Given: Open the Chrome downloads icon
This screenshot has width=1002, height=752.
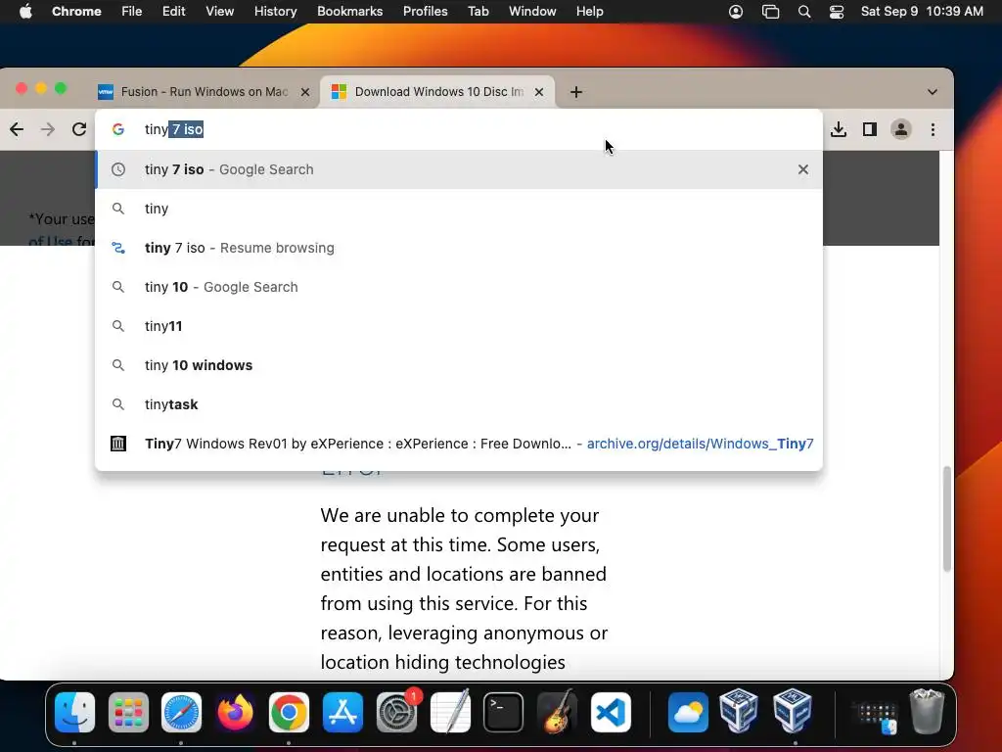Looking at the screenshot, I should click(x=839, y=129).
